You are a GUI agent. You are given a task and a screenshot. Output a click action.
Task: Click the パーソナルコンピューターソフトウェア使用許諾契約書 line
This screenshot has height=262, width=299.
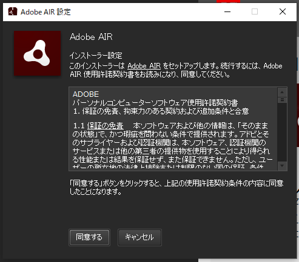(x=155, y=103)
